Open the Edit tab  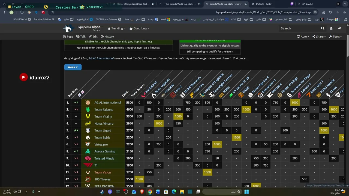pyautogui.click(x=93, y=36)
